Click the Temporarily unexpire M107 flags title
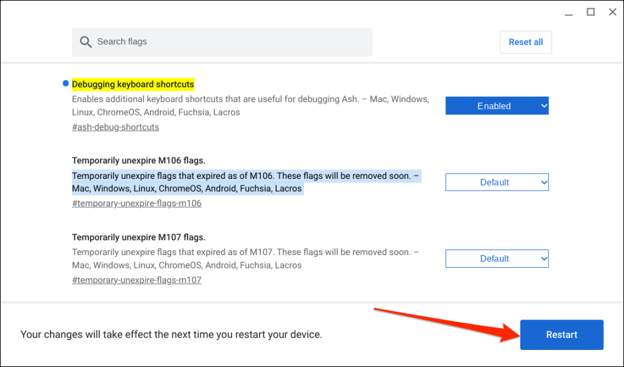 pos(138,237)
